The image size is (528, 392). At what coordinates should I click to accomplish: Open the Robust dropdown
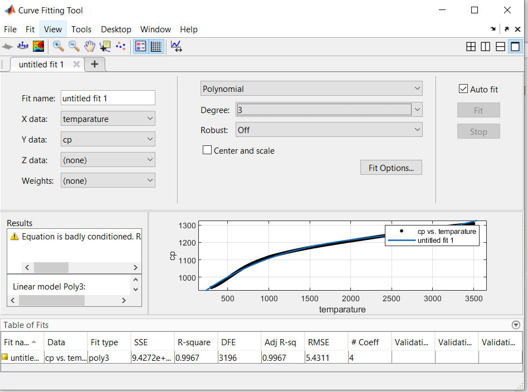(x=417, y=129)
